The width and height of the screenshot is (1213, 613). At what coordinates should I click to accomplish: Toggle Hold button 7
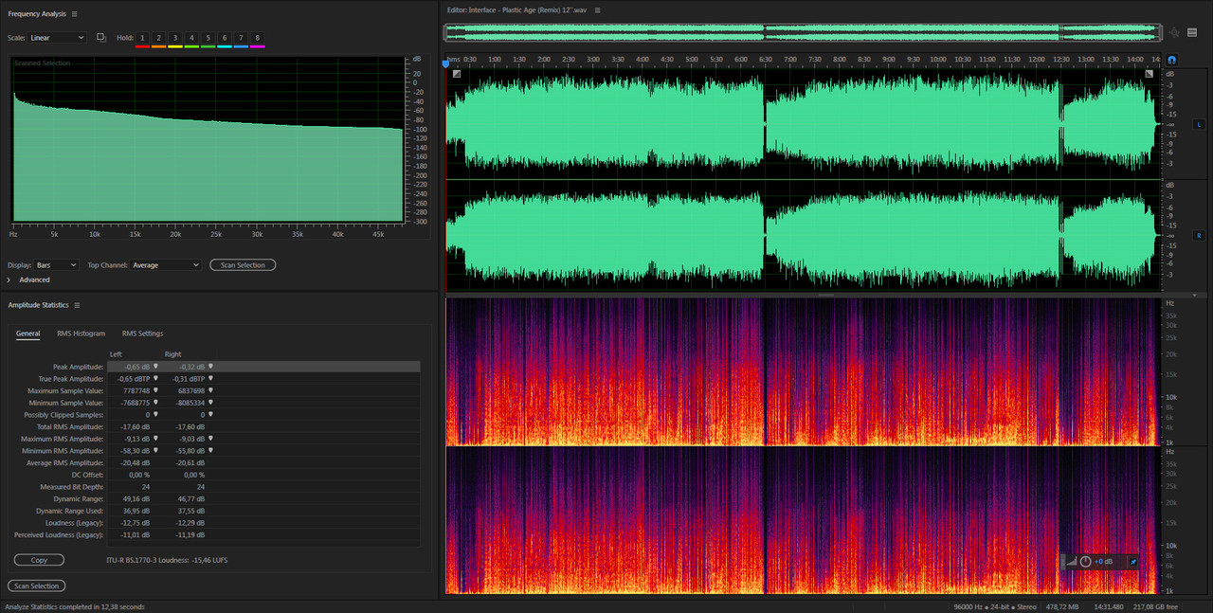241,38
